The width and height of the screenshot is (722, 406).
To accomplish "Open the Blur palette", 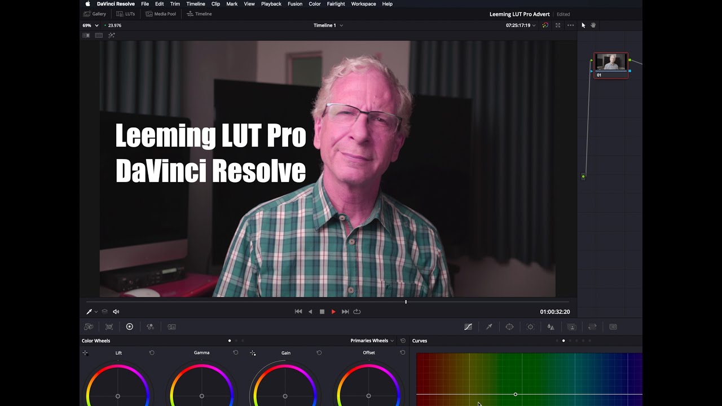I will (x=551, y=326).
